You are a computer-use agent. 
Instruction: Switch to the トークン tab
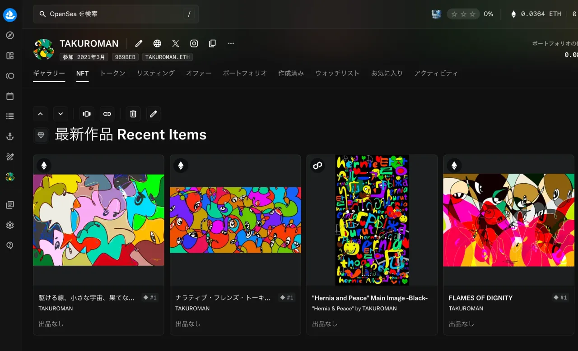[112, 73]
